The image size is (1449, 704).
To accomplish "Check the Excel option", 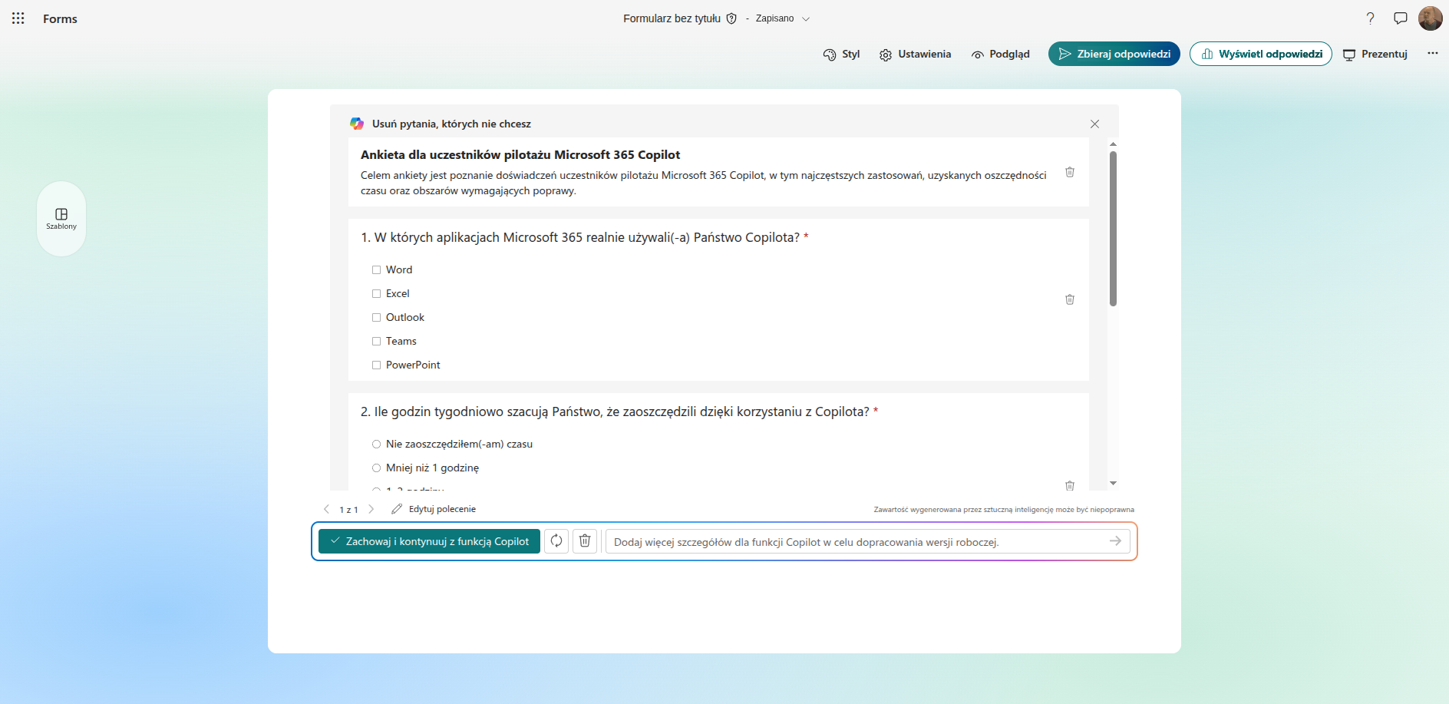I will pyautogui.click(x=376, y=293).
